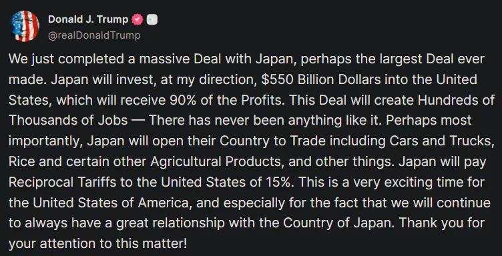Click the gray square badge beside the verified checkmark
The image size is (502, 256).
[x=152, y=20]
